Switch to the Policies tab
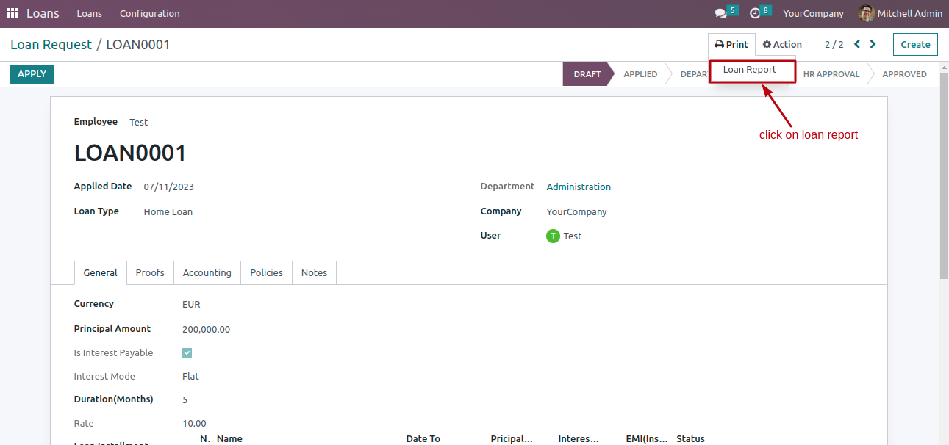 click(x=266, y=272)
